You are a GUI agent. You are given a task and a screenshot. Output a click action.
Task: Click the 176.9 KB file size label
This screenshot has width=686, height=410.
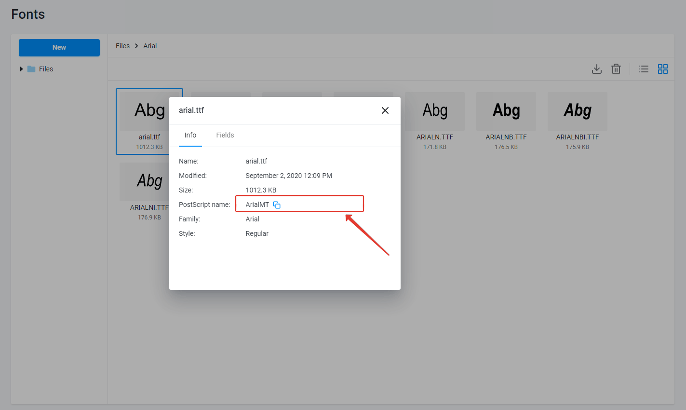point(149,218)
